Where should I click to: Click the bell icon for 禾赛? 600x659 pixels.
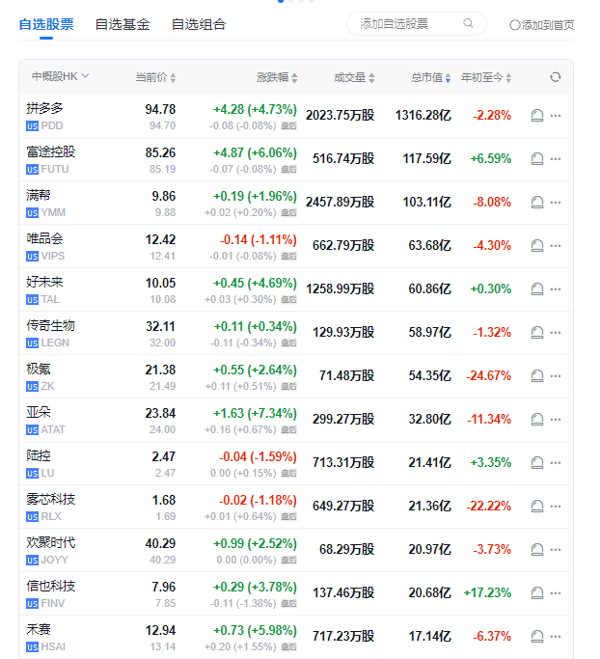537,636
